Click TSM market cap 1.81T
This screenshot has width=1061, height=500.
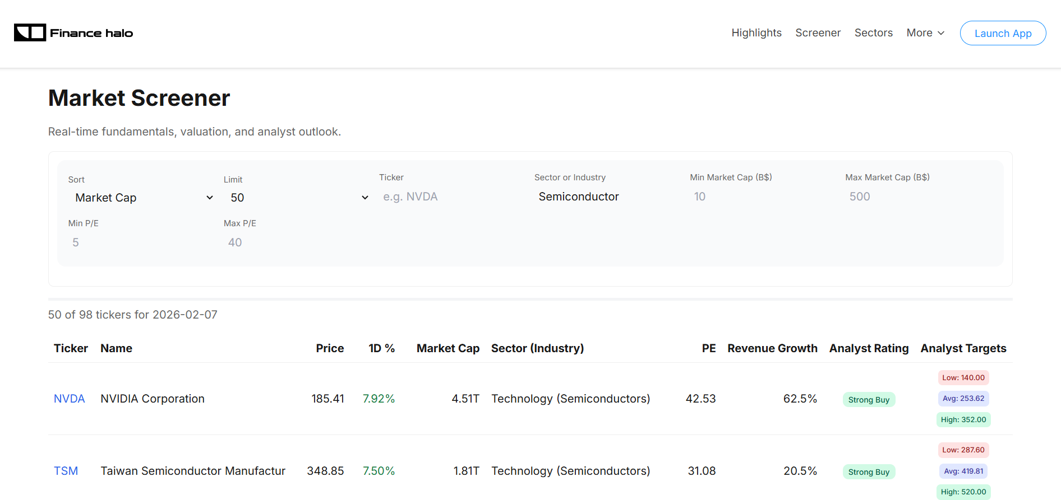click(466, 471)
